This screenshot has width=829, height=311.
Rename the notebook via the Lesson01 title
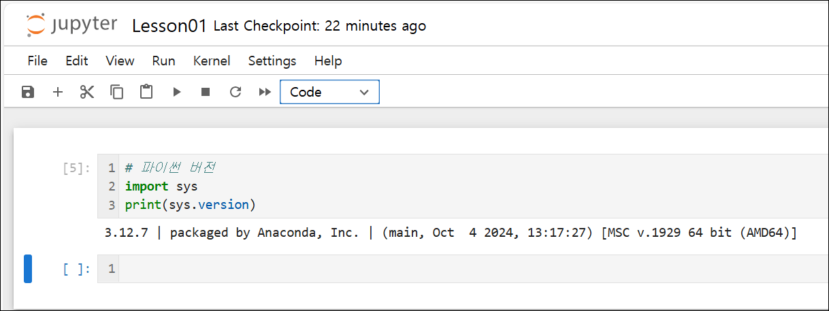169,27
